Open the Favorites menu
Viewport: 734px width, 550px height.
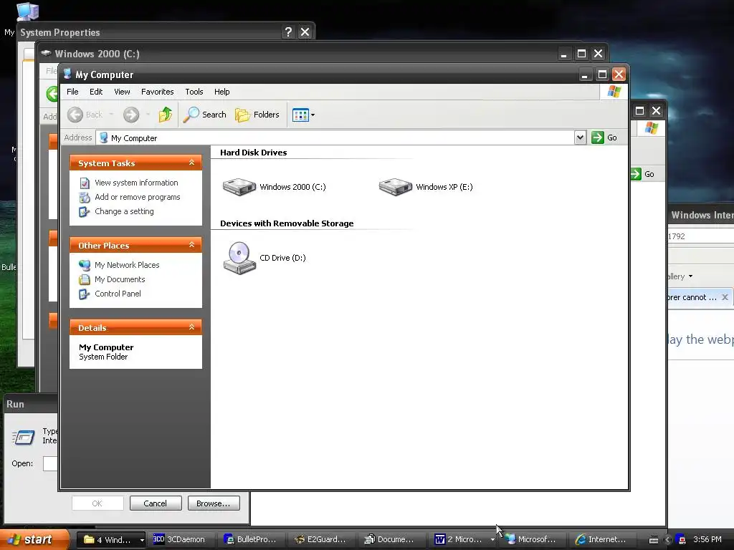tap(157, 92)
